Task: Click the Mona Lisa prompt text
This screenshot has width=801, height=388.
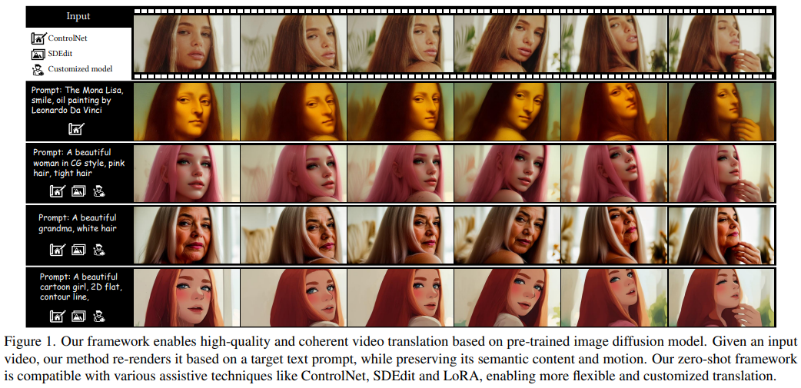Action: pos(77,100)
